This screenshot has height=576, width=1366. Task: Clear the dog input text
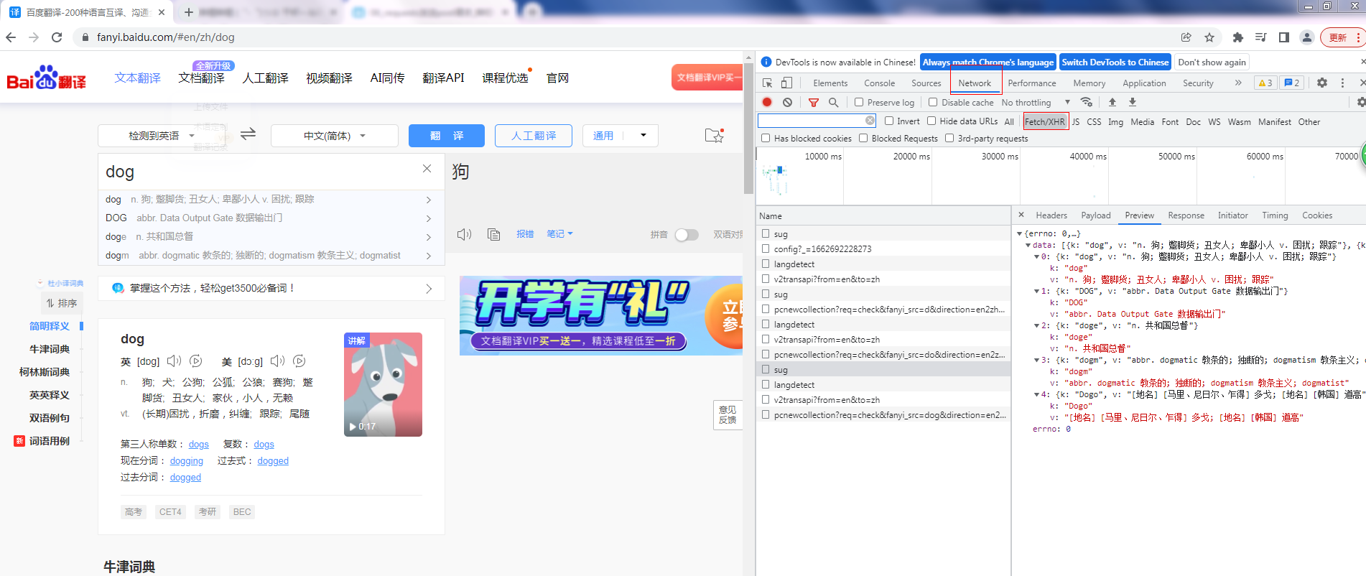[427, 169]
